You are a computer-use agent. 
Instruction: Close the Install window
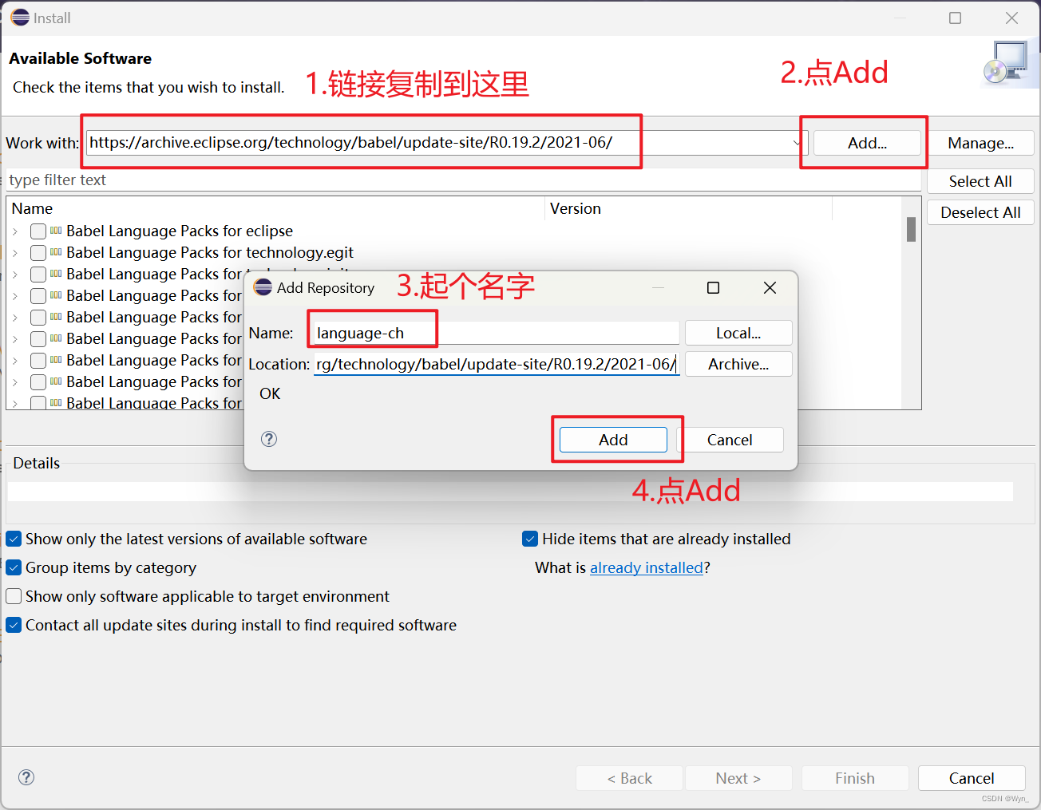point(1011,18)
